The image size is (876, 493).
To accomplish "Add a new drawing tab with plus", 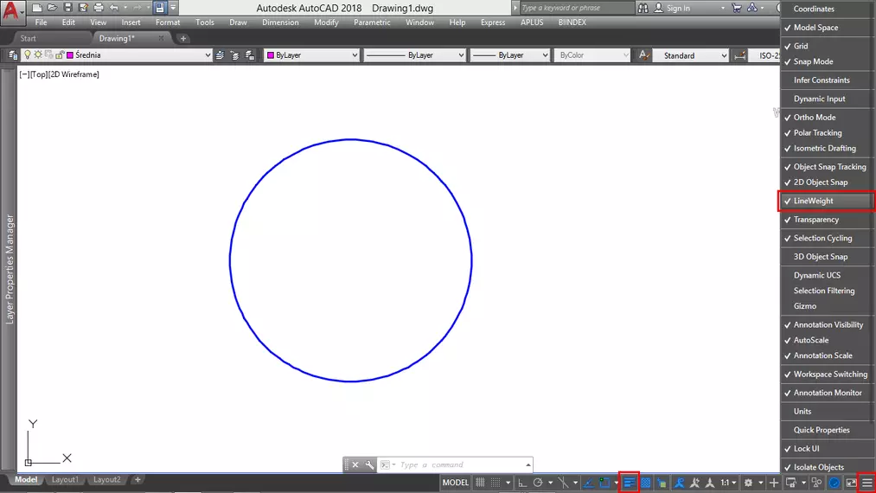I will tap(182, 39).
